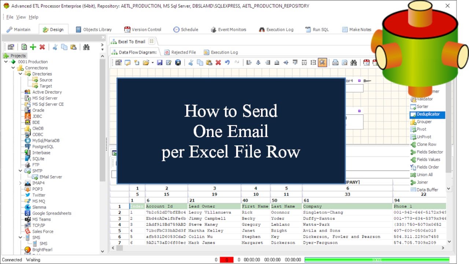Click the binoculars Find icon in diagram toolbar
469x264 pixels.
coord(354,63)
